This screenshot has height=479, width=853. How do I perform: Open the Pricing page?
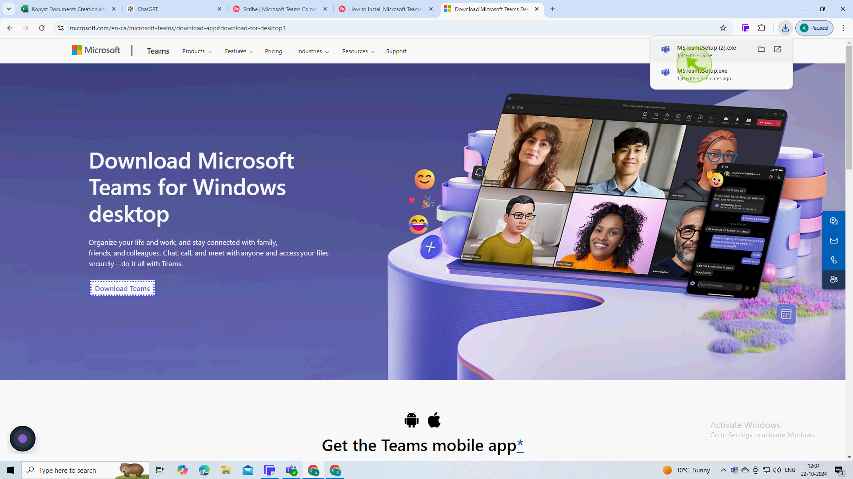point(274,51)
